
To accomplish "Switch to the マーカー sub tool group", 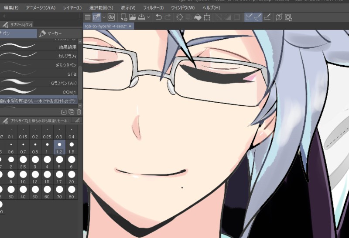I will (60, 34).
